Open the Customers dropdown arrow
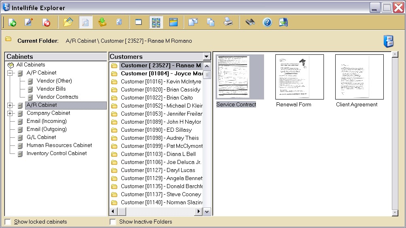Viewport: 406px width, 228px height. (206, 56)
